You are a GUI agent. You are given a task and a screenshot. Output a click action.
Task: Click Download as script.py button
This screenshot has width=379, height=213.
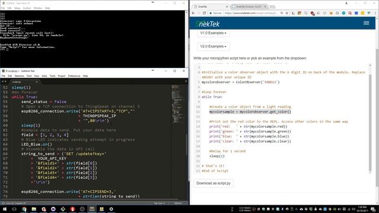pos(213,183)
